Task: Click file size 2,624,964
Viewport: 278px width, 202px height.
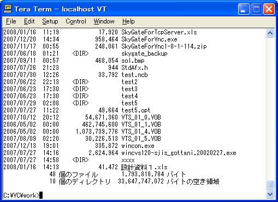Action: [x=103, y=153]
